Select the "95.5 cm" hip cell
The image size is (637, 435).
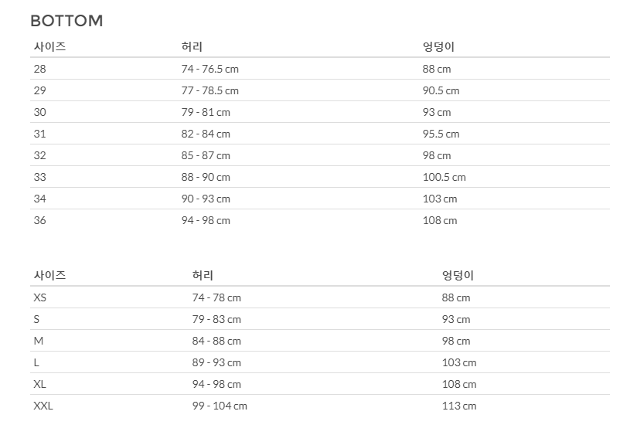click(x=441, y=134)
